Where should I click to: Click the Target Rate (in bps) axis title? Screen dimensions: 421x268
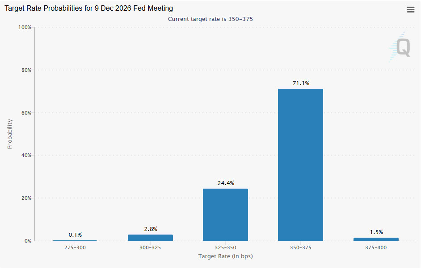(x=226, y=256)
